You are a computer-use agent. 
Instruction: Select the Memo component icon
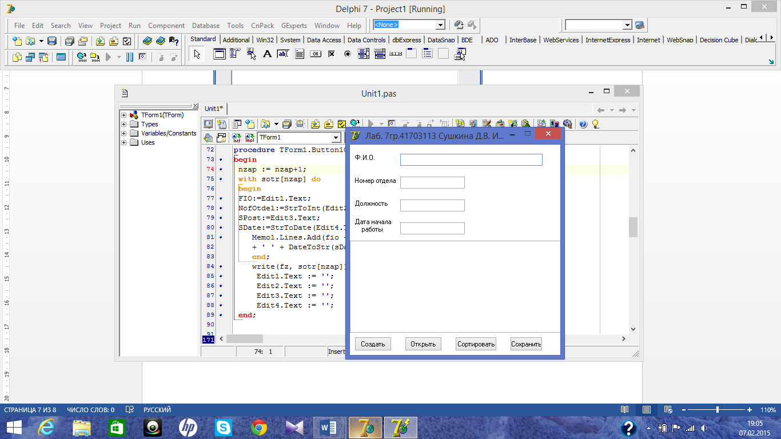coord(299,54)
